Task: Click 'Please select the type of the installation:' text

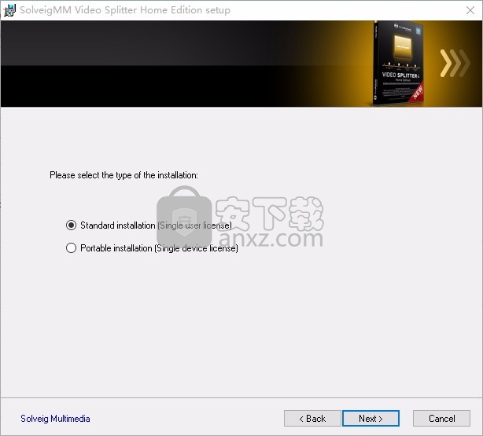Action: pos(124,175)
